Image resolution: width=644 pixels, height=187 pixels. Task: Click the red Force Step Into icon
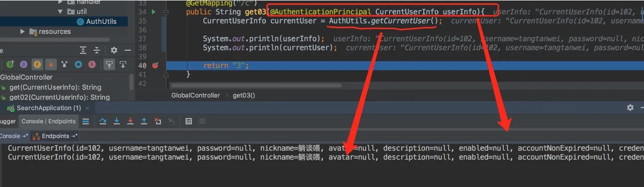pyautogui.click(x=130, y=121)
